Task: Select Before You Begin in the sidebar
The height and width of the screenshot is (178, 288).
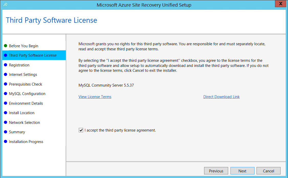Action: 24,46
